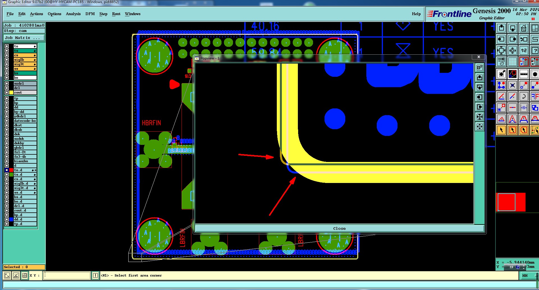Toggle display checkbox for layer 'rout'

pyautogui.click(x=7, y=92)
